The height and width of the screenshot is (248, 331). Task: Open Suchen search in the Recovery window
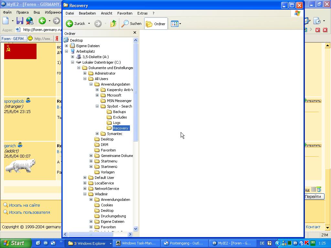pos(131,24)
